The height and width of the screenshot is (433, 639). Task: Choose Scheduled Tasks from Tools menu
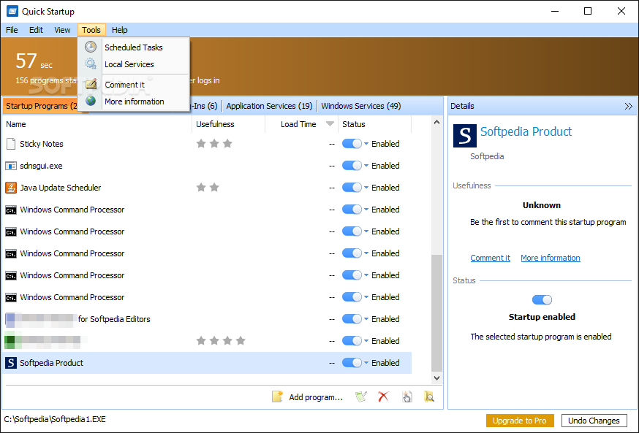[133, 47]
